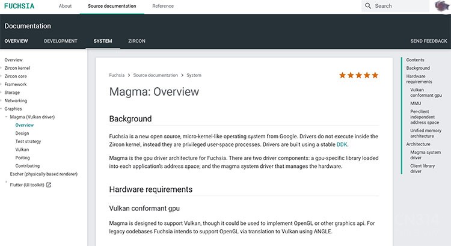Jump to Client library driver in Contents

[x=423, y=168]
